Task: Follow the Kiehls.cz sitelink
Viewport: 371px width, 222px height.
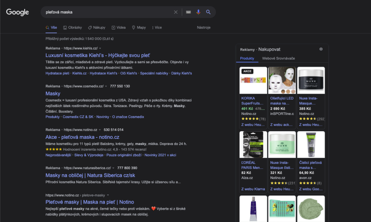Action: click(x=79, y=73)
